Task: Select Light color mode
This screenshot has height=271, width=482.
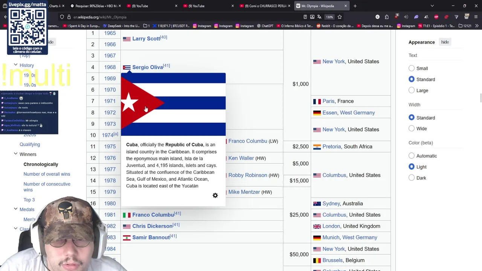Action: 412,167
